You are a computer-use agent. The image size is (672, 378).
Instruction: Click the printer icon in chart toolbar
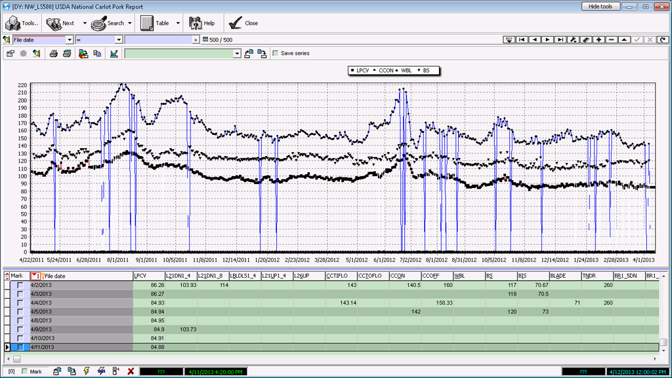tap(54, 54)
